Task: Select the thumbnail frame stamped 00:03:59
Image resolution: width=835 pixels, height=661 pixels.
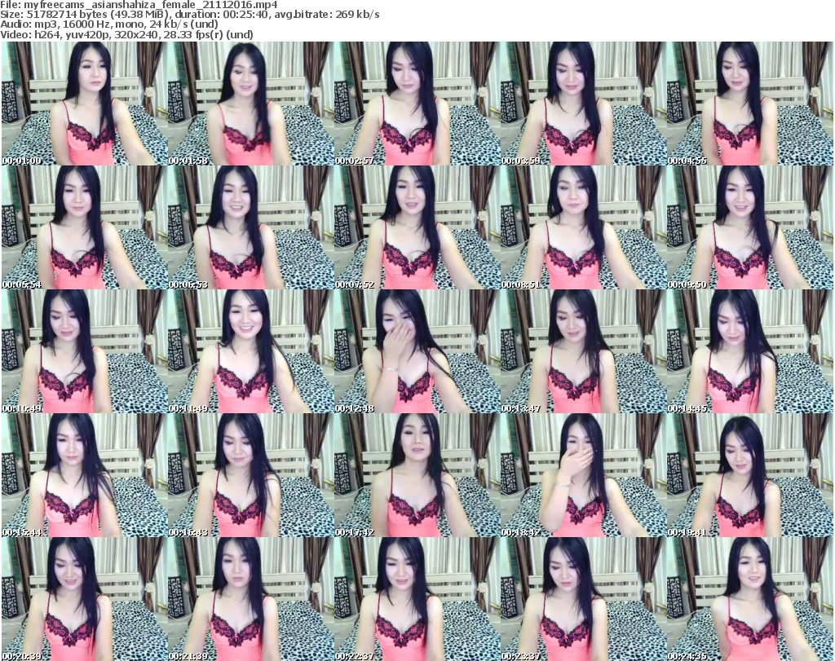Action: pyautogui.click(x=584, y=104)
